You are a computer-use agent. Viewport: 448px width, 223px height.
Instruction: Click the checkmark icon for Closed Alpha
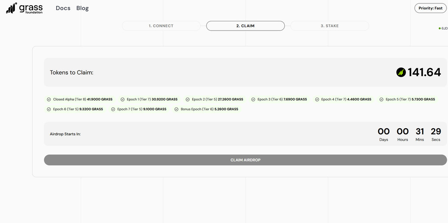coord(49,100)
